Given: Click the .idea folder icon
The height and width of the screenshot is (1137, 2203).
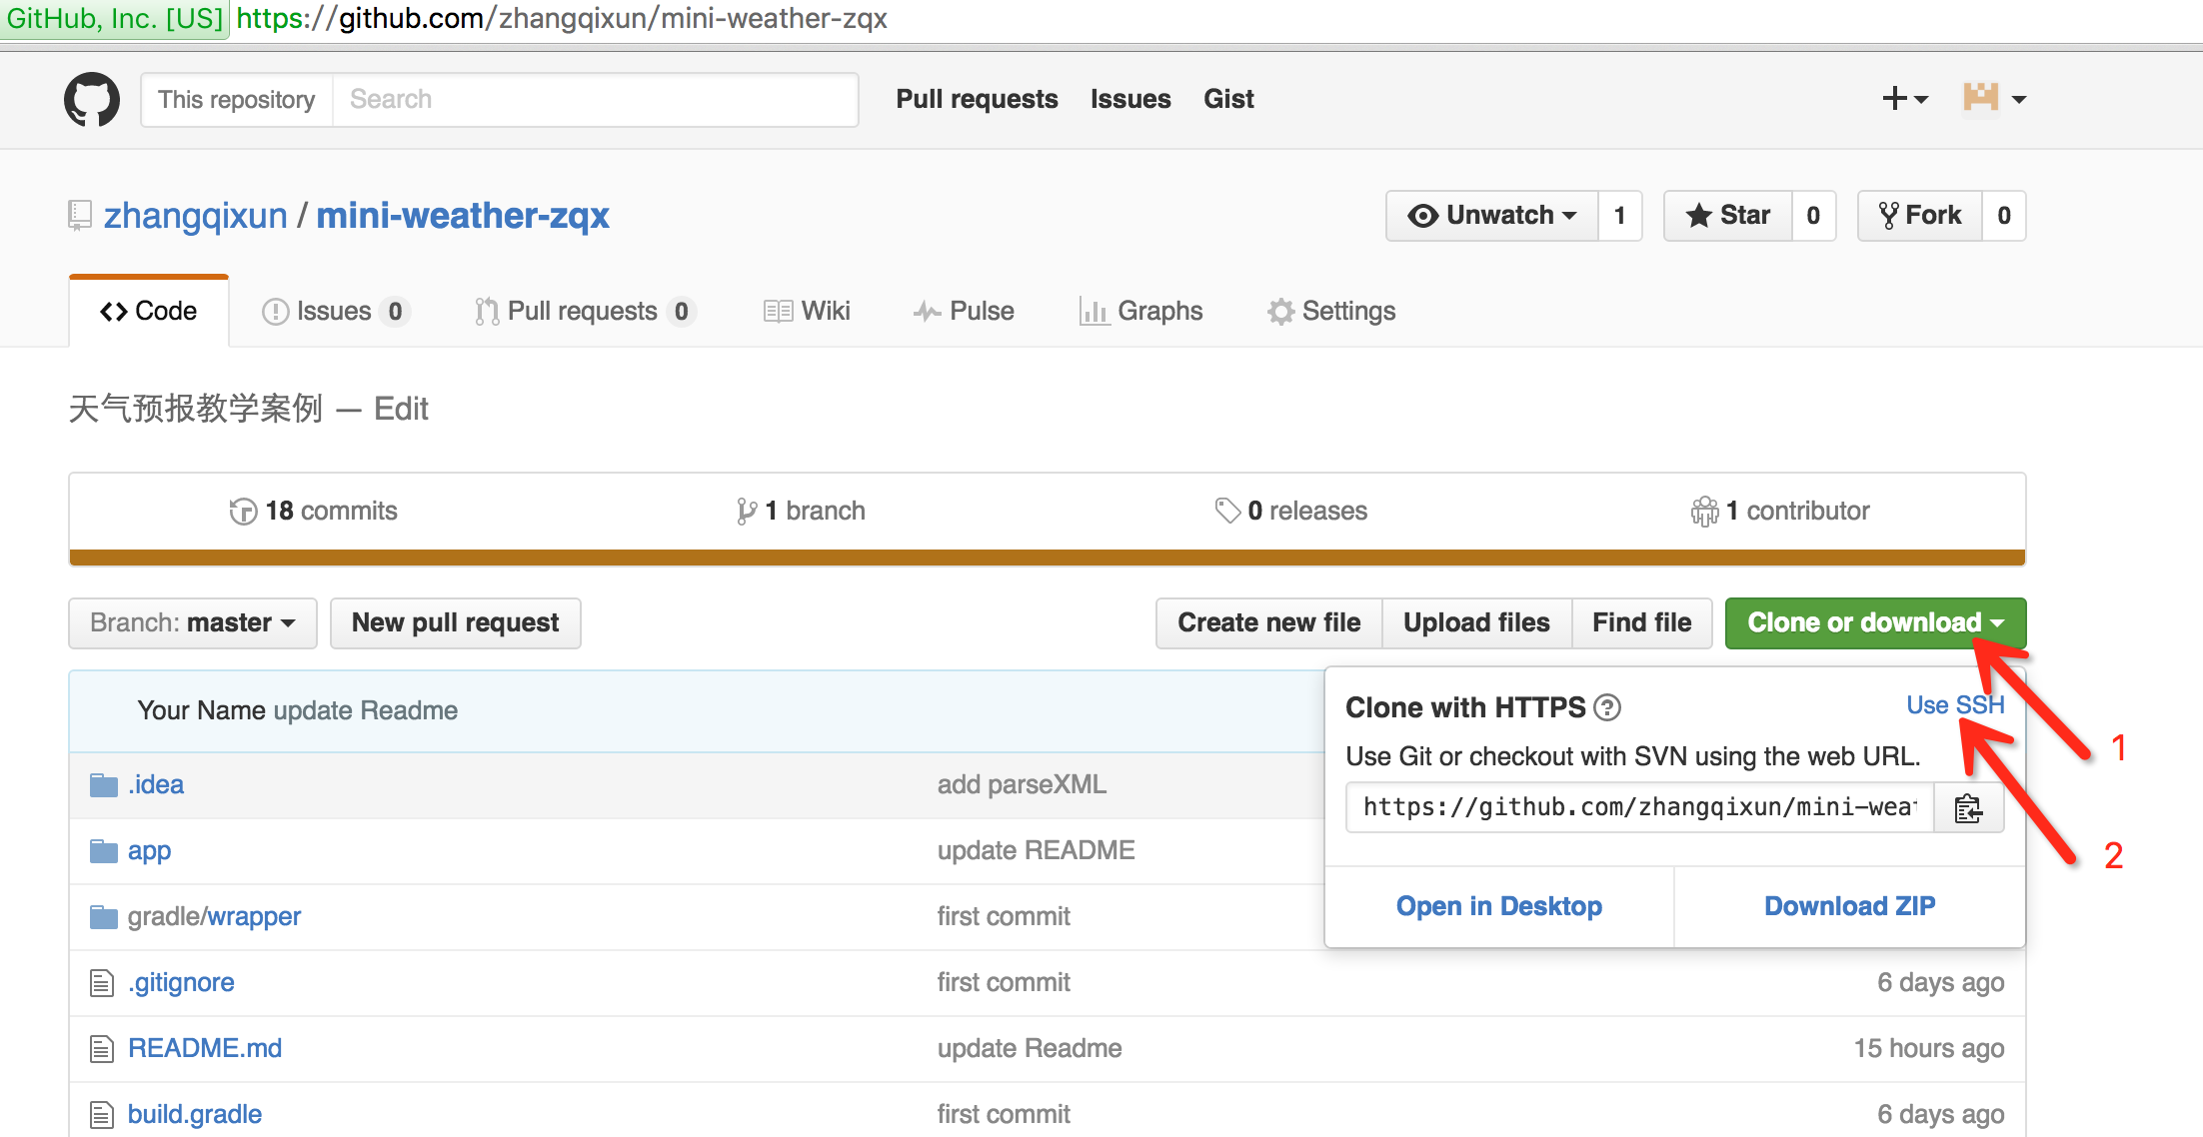Looking at the screenshot, I should click(x=104, y=785).
